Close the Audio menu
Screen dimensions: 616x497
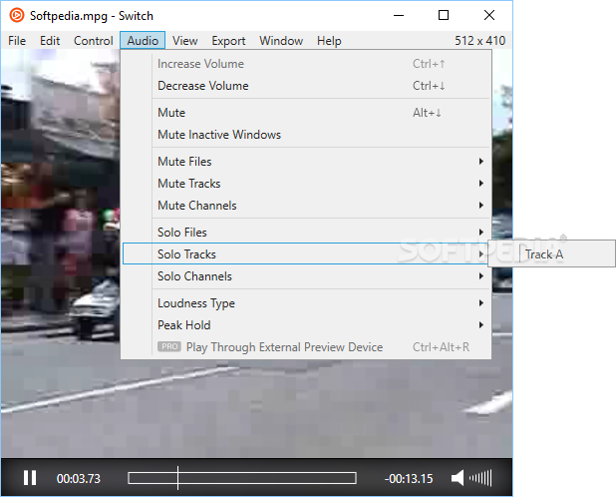click(x=143, y=41)
